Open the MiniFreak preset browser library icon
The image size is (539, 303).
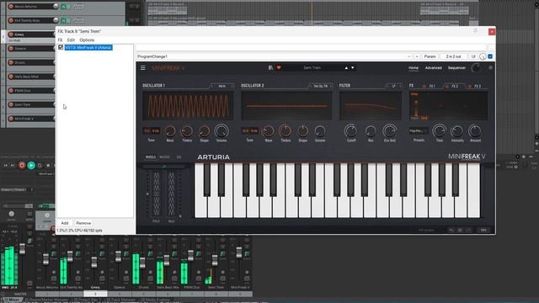270,67
